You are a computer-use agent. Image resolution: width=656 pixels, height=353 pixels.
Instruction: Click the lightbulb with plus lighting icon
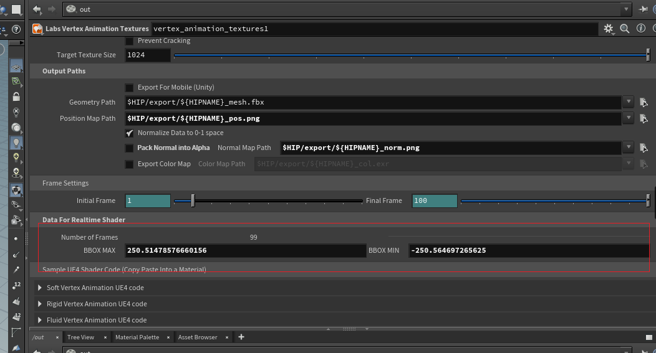(x=16, y=158)
